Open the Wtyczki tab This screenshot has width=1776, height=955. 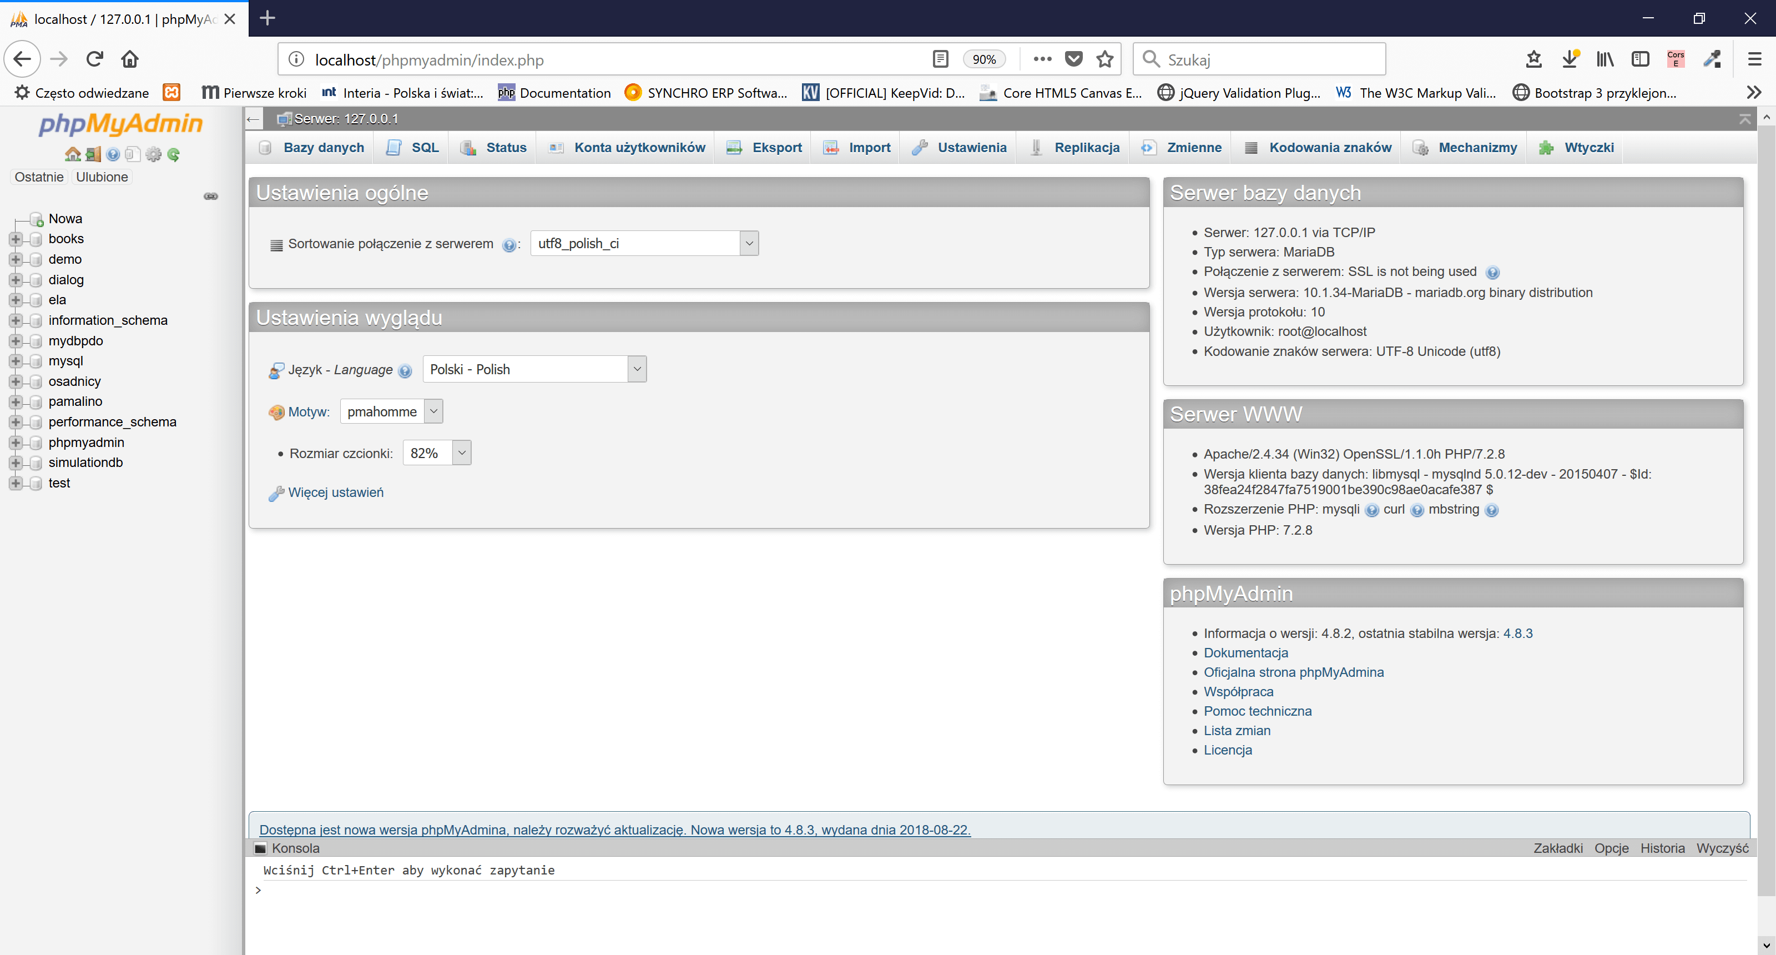point(1576,148)
